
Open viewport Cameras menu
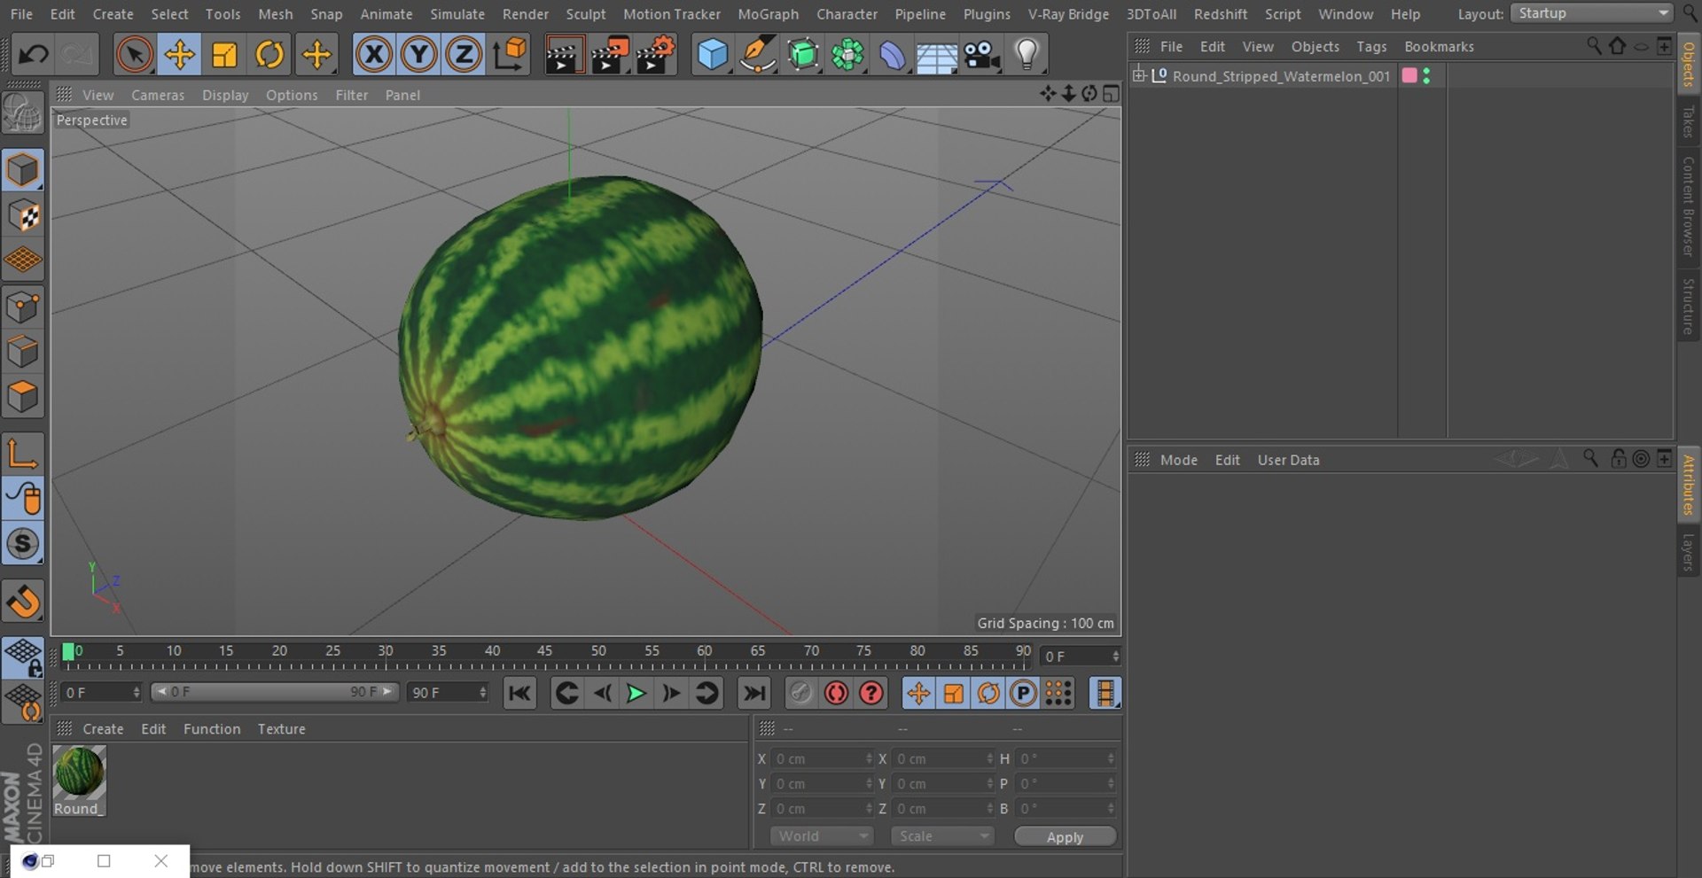tap(158, 95)
